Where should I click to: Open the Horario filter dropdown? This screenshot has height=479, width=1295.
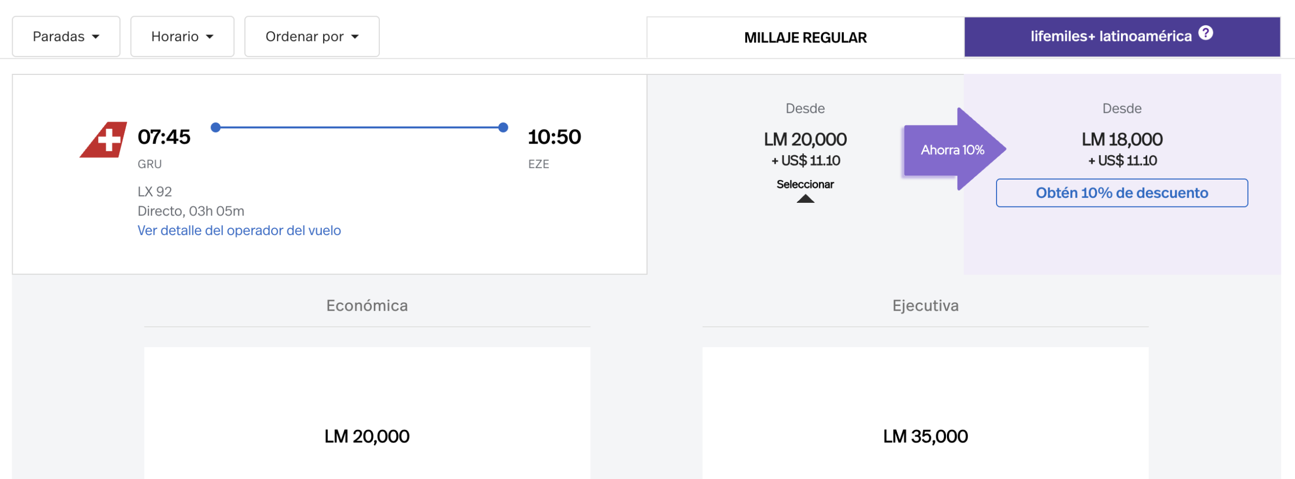pos(182,36)
